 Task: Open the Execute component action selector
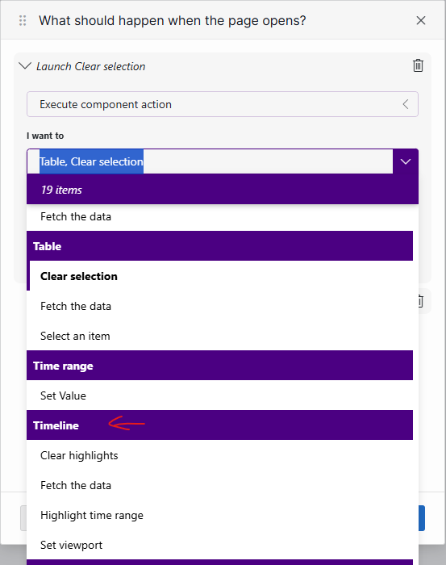coord(223,104)
